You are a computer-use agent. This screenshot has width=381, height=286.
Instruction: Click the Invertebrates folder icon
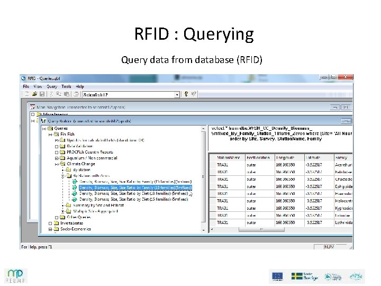[57, 223]
